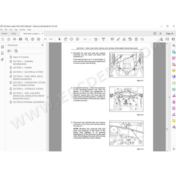Click the Sign In button
The width and height of the screenshot is (176, 176).
[x=170, y=33]
